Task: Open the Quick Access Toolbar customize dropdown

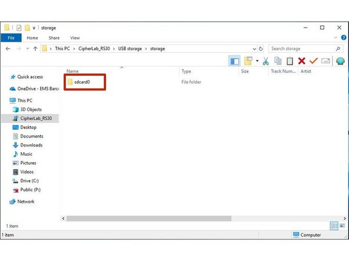Action: [x=34, y=28]
